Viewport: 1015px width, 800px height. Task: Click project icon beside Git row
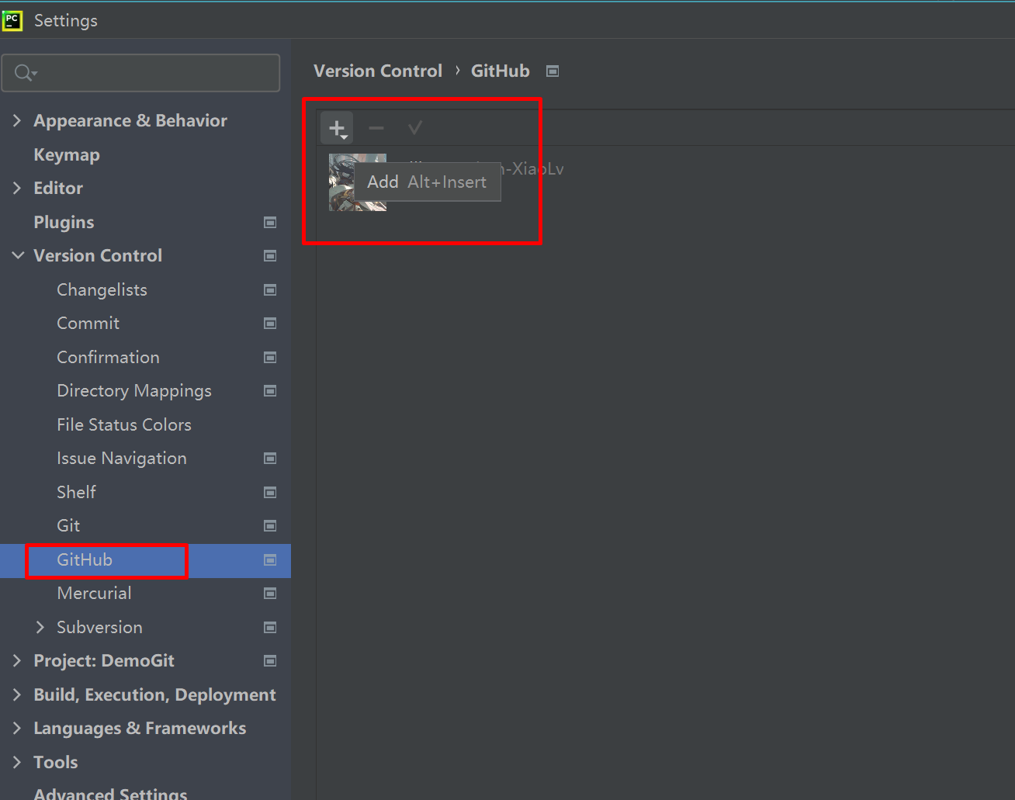click(270, 526)
